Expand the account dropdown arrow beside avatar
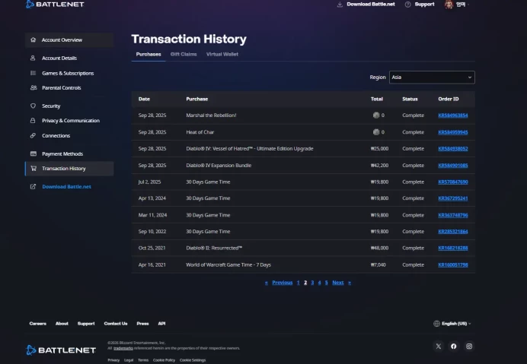Image resolution: width=527 pixels, height=364 pixels. click(x=468, y=5)
